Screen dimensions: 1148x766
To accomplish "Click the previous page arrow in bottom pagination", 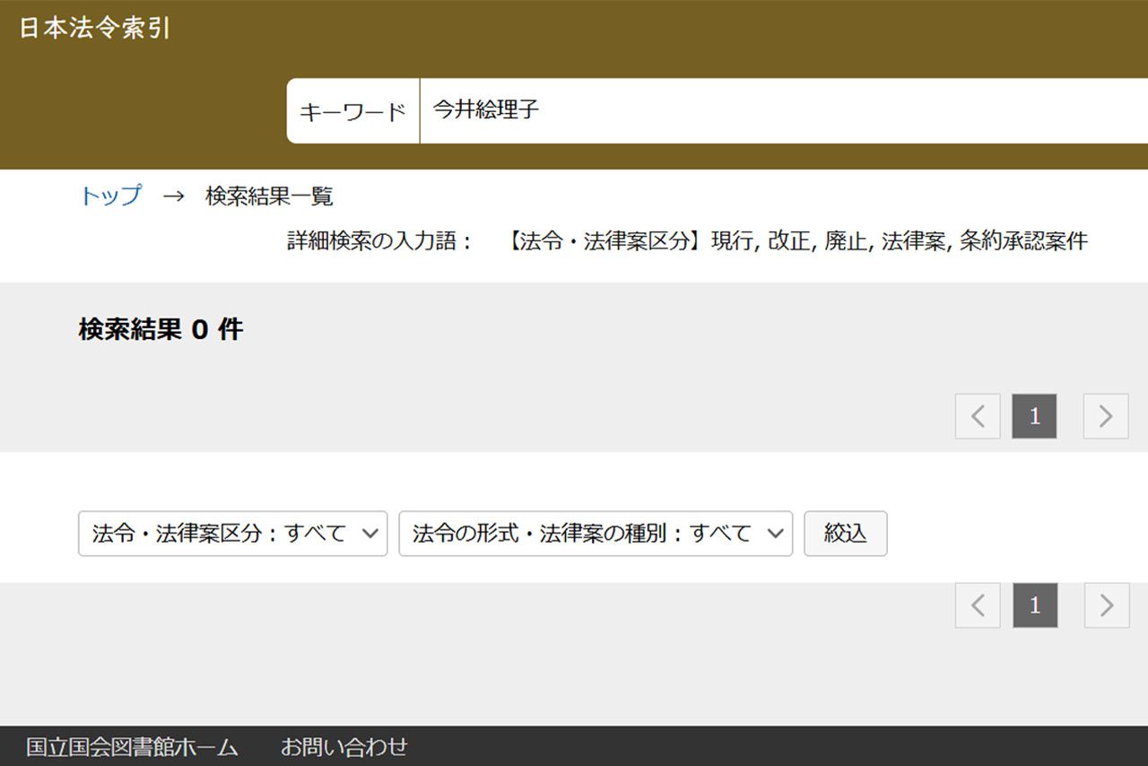I will (978, 605).
